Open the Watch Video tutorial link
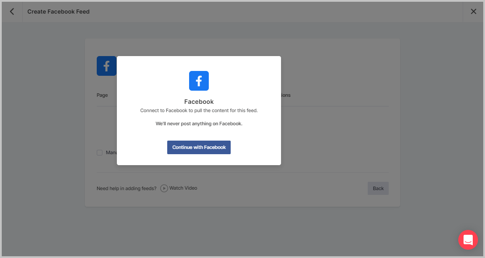 [184, 188]
